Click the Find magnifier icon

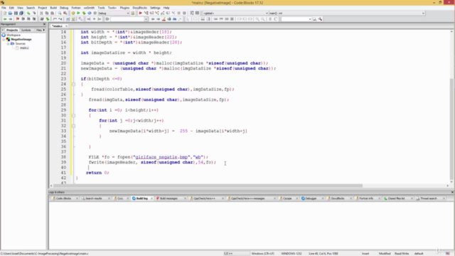60,13
